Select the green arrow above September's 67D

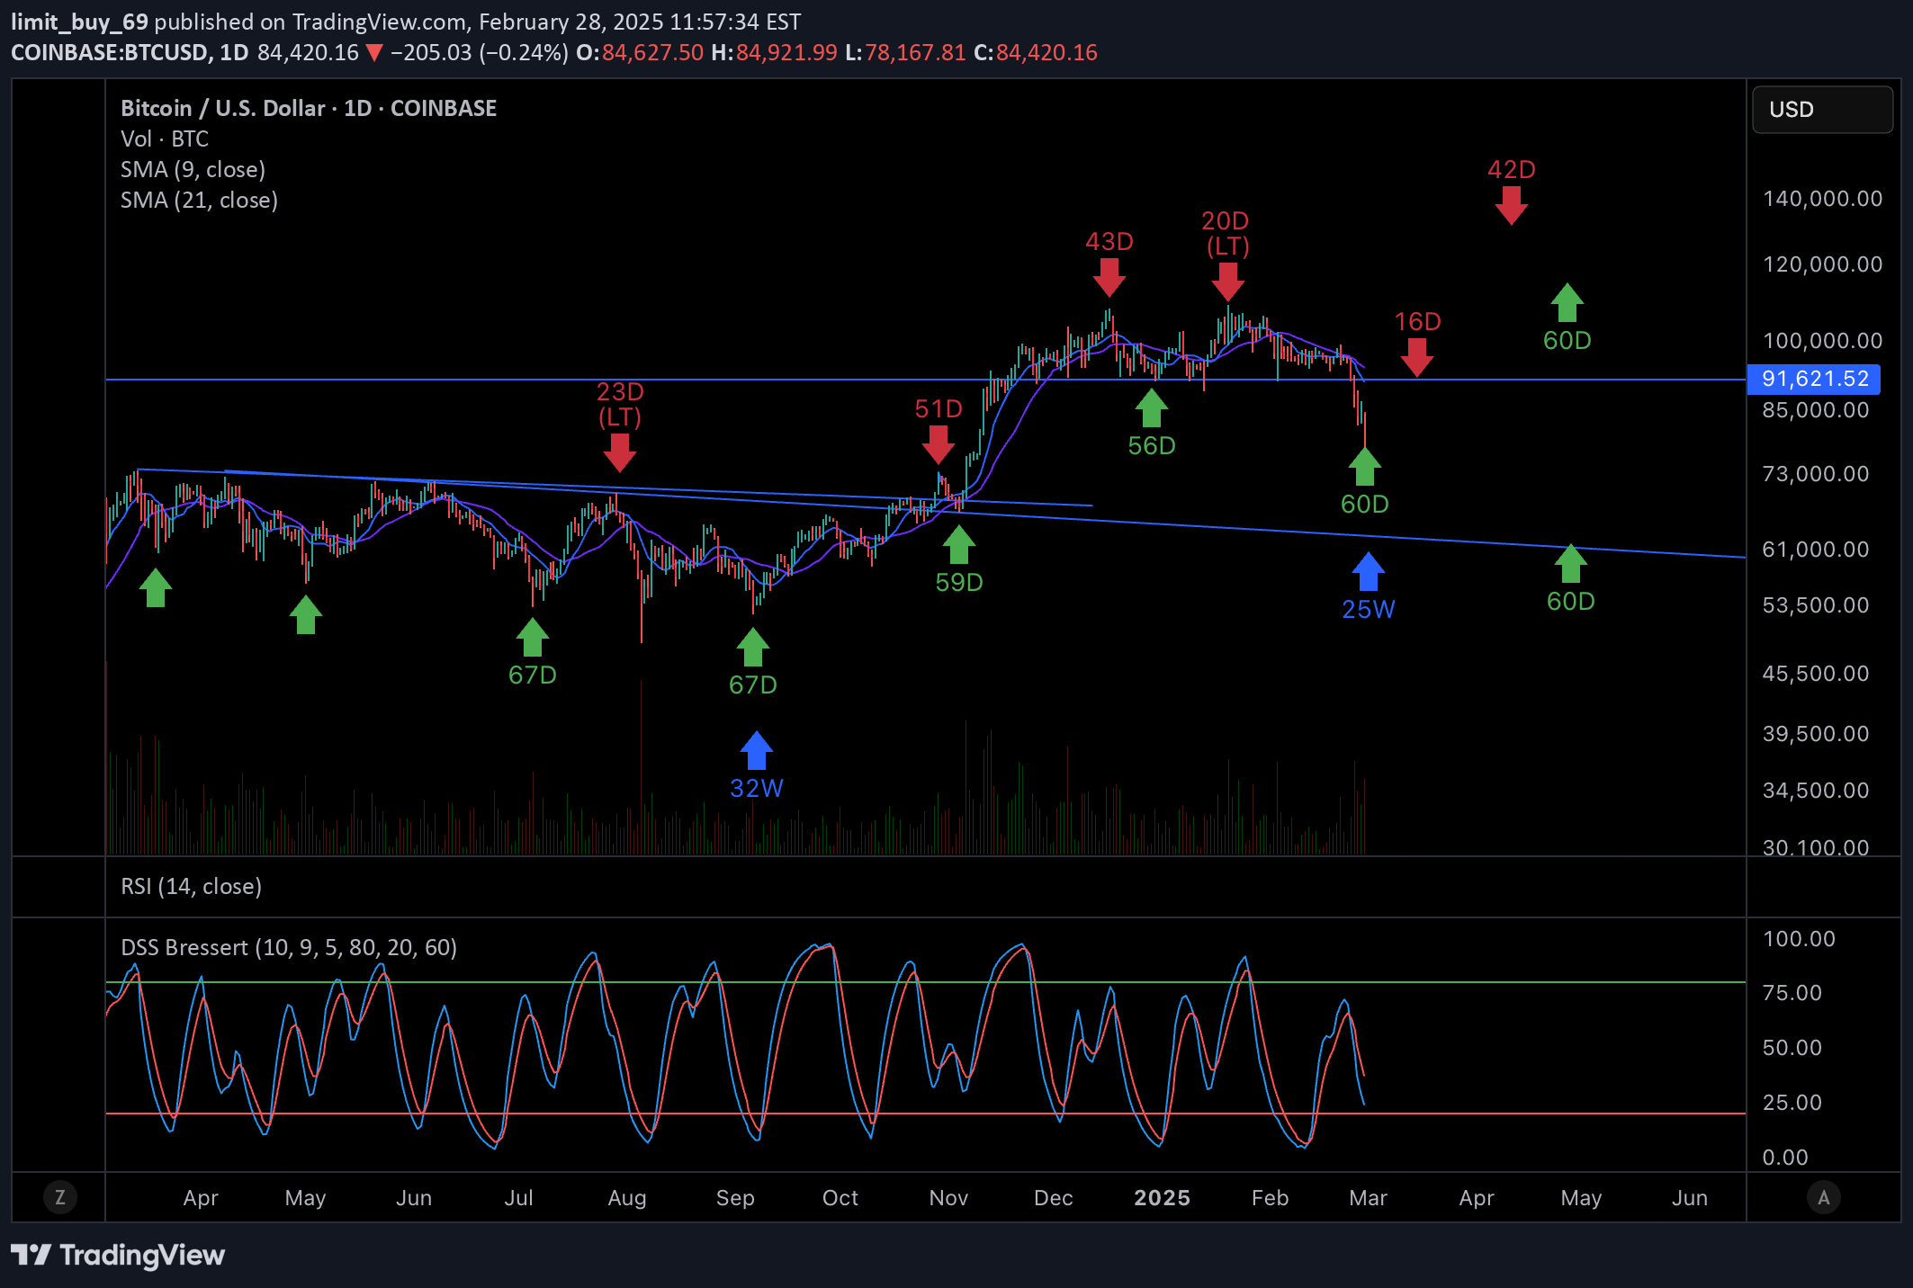(752, 647)
